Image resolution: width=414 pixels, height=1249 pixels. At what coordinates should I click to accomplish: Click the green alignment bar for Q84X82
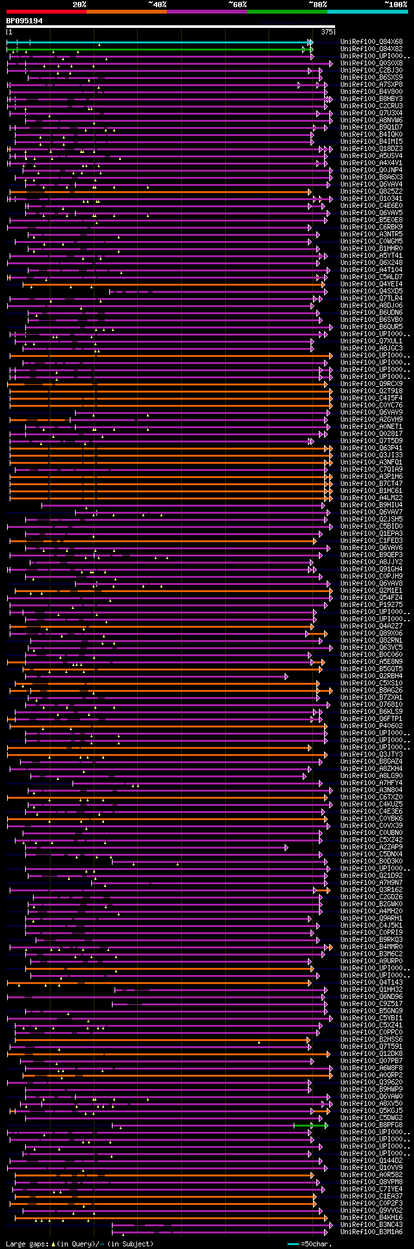pyautogui.click(x=160, y=49)
